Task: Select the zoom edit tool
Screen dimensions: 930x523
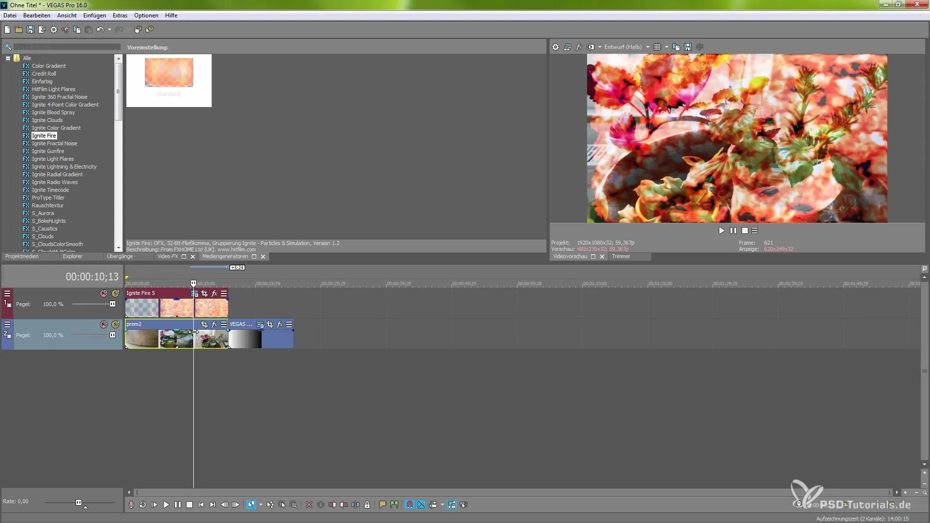Action: (293, 505)
